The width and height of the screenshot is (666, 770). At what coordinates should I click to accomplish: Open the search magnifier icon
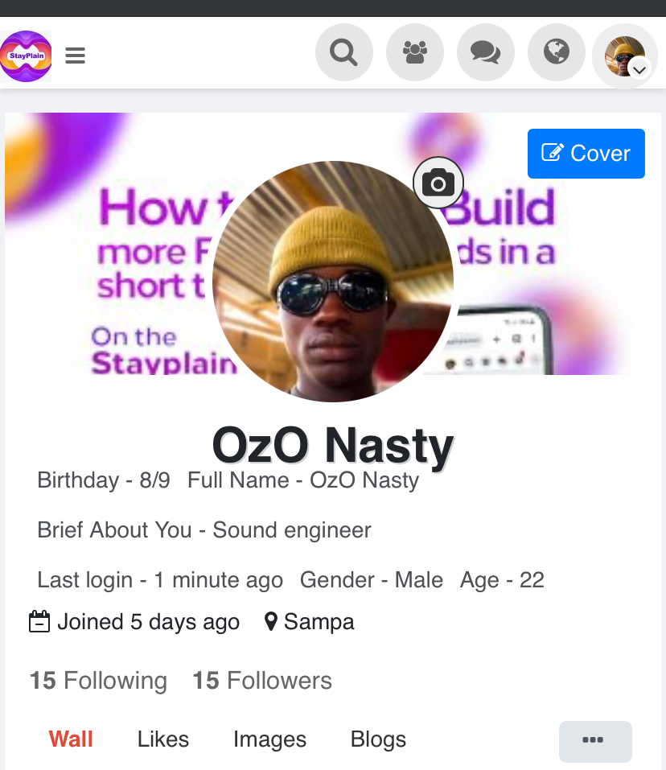[x=343, y=53]
